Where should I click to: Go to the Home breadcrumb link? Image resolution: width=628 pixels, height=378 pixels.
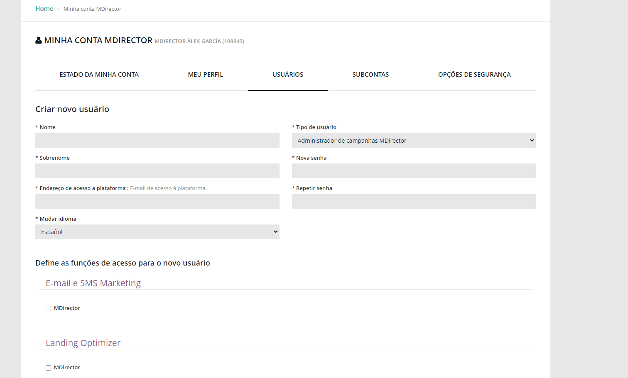[44, 9]
